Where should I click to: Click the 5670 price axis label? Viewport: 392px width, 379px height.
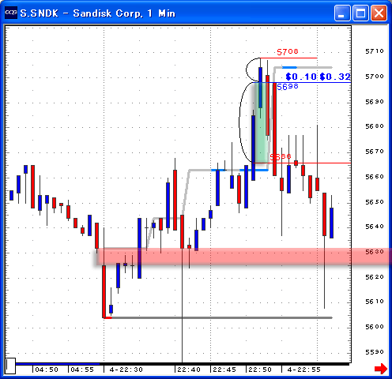coord(375,152)
